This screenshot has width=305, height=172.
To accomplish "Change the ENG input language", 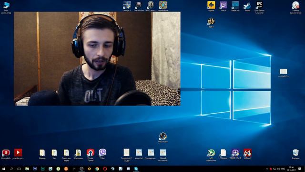I will click(283, 169).
